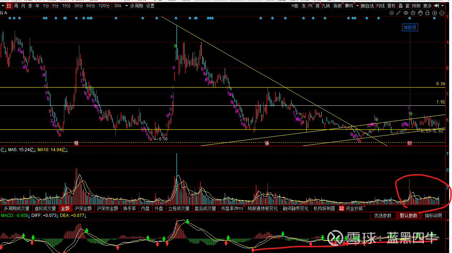Click 删自选 to remove from watchlist
Viewport: 452px width, 253px height.
(367, 6)
